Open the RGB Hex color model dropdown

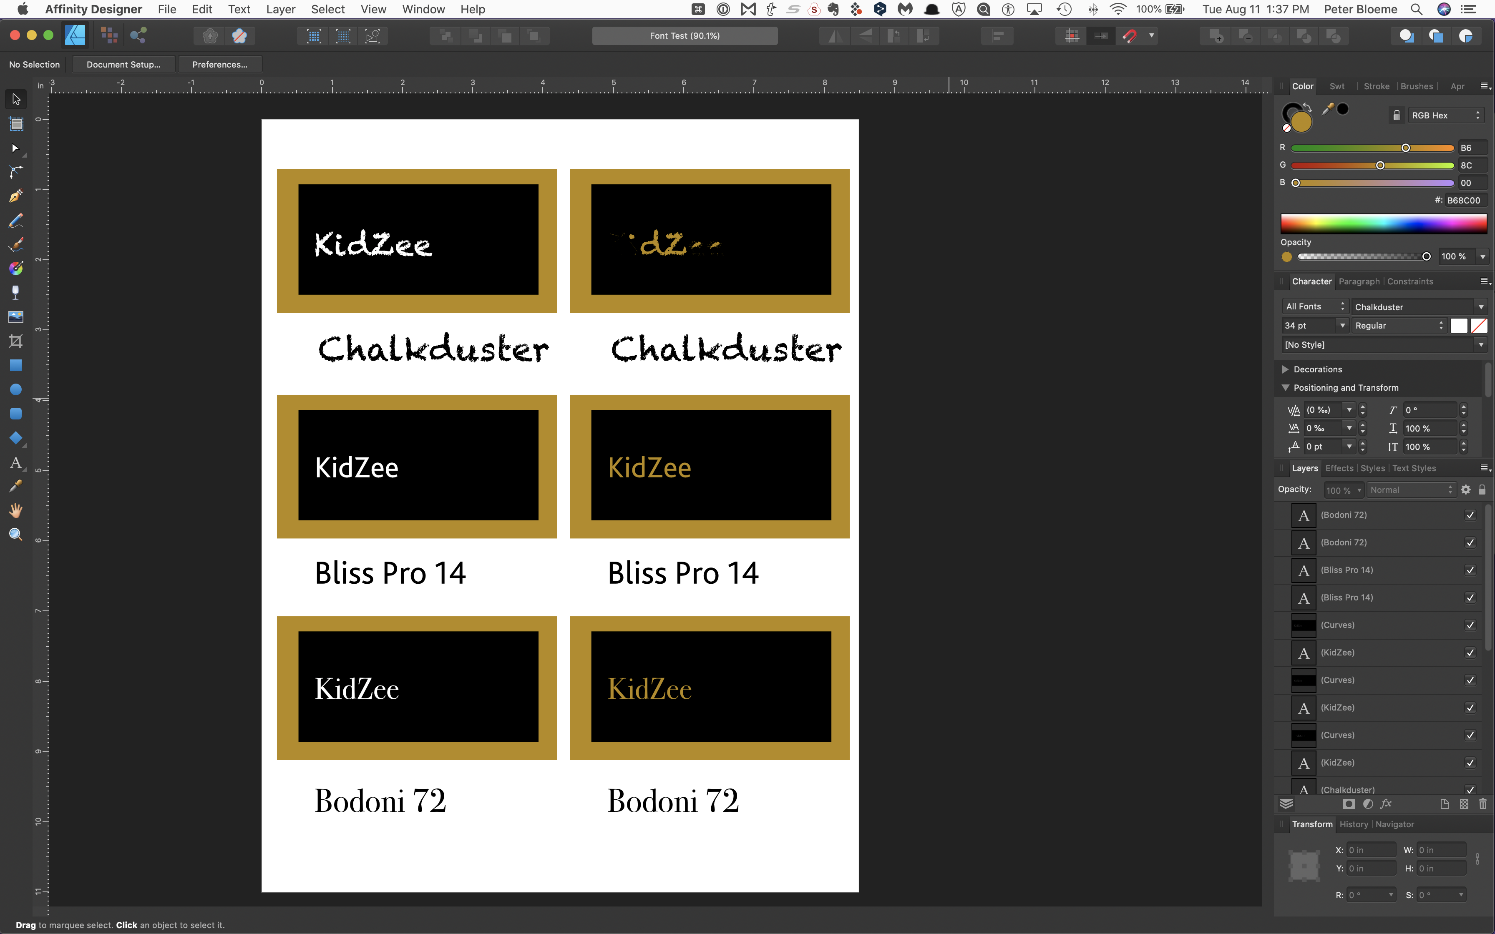point(1446,115)
